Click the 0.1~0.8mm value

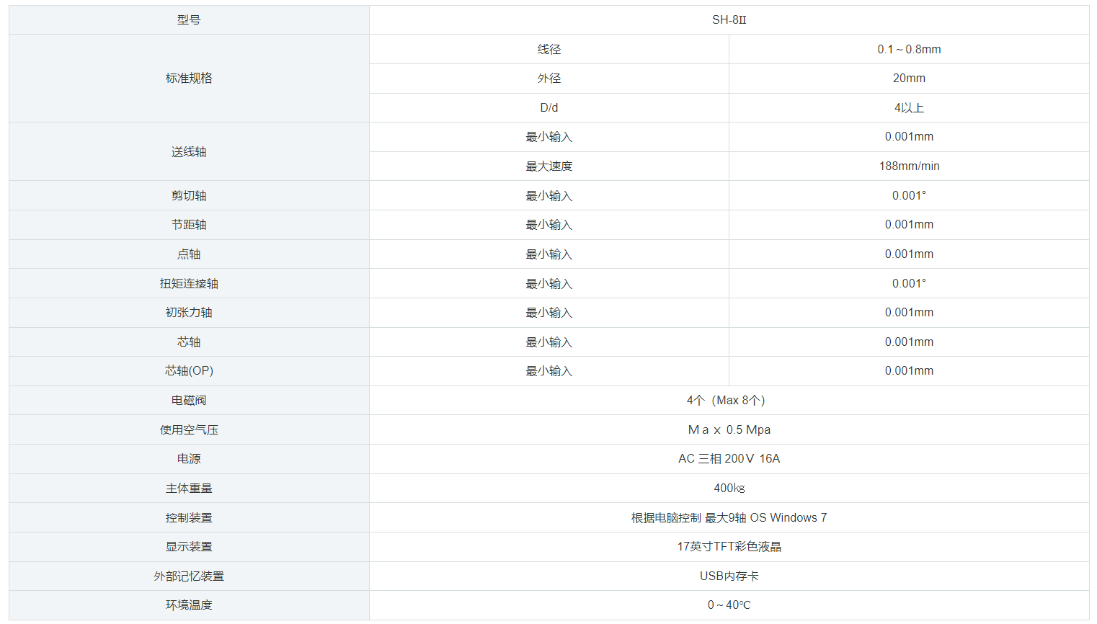pos(909,50)
